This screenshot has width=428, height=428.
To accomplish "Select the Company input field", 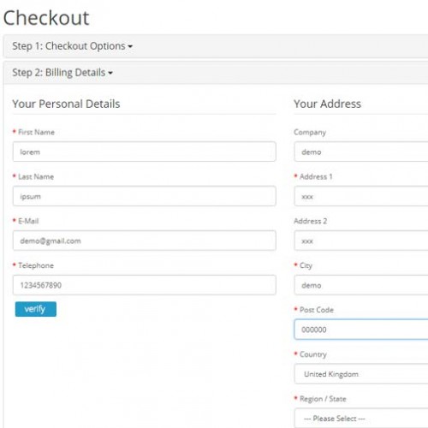I will 361,152.
